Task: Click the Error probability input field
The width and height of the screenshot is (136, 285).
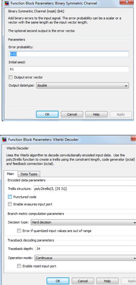Action: [x=69, y=54]
